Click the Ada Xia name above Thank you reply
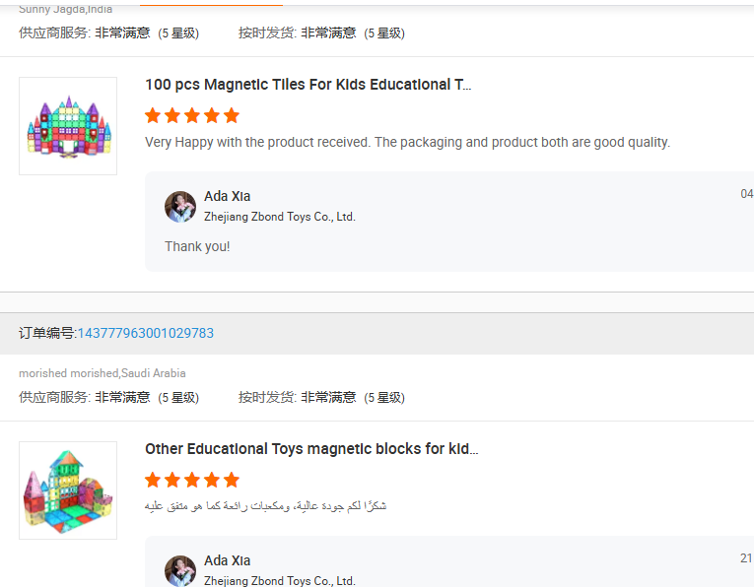 click(227, 196)
